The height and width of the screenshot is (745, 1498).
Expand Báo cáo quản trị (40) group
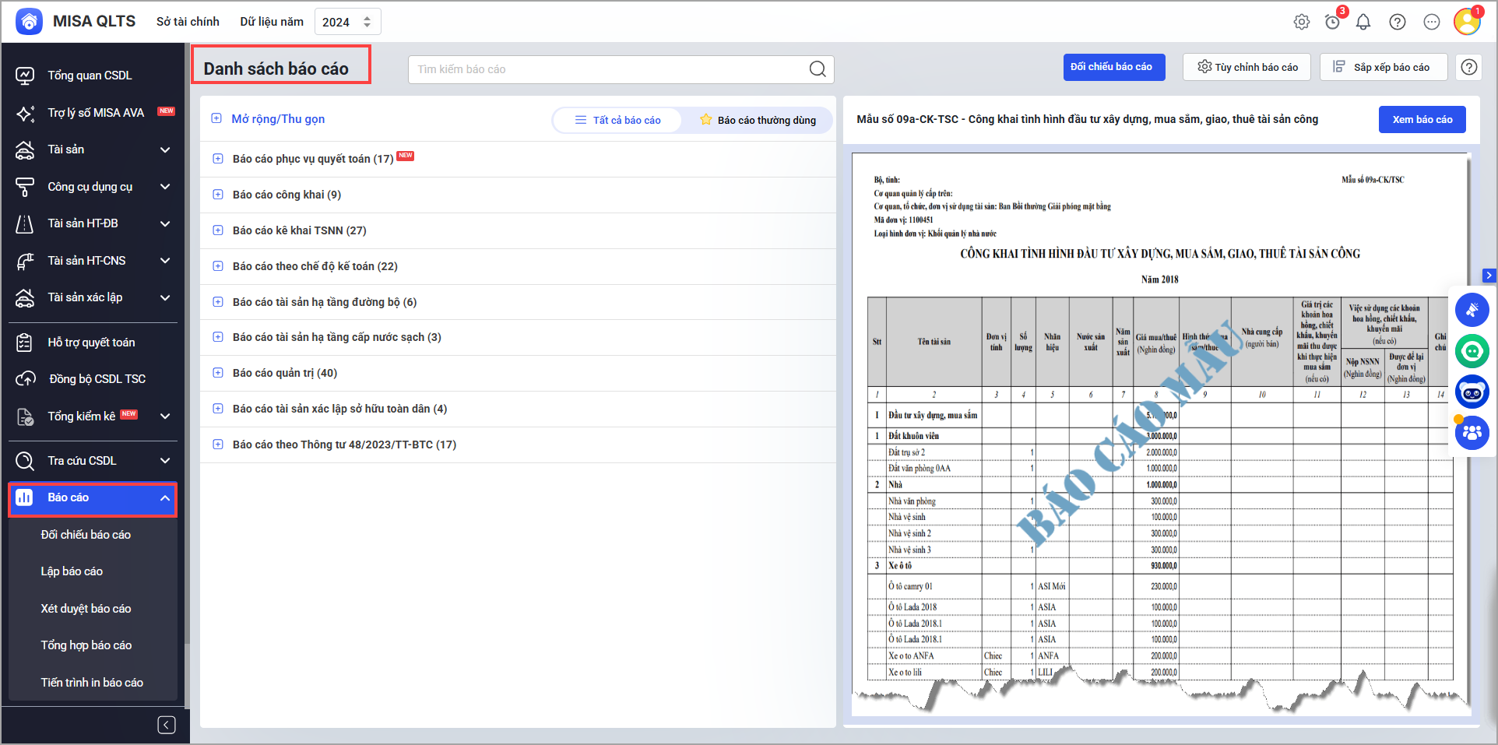[x=218, y=373]
